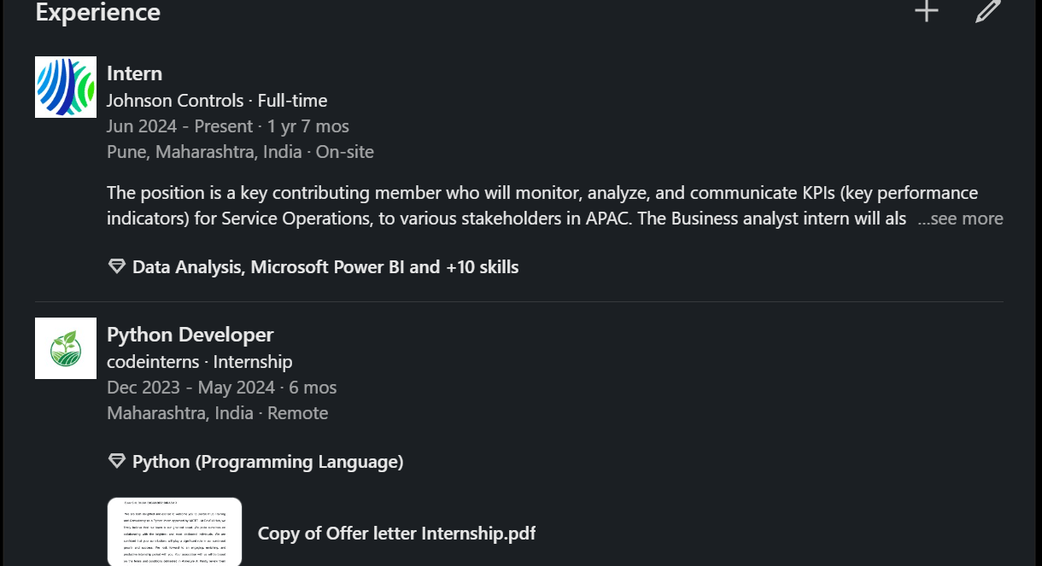Click the diamond skills icon under Python Developer

click(117, 462)
